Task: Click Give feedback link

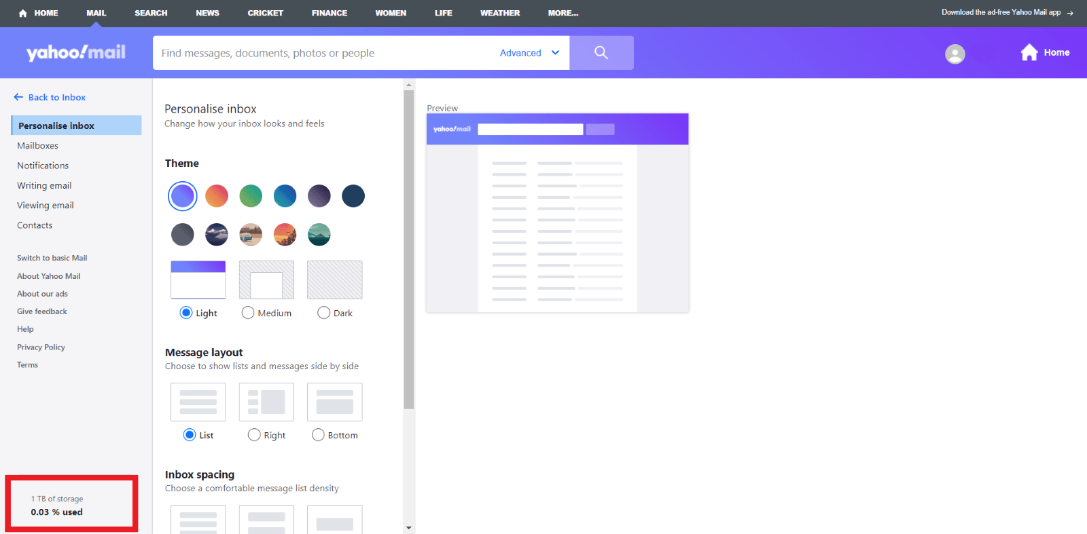Action: 42,311
